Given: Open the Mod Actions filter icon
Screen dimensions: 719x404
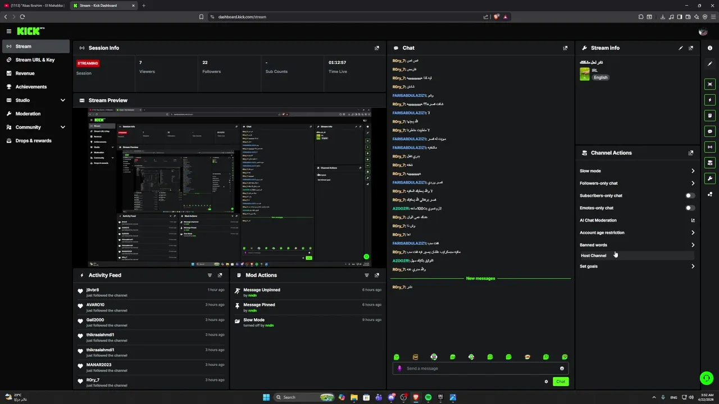Looking at the screenshot, I should (367, 276).
